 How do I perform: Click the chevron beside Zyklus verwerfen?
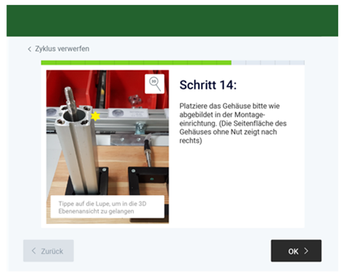tap(29, 49)
